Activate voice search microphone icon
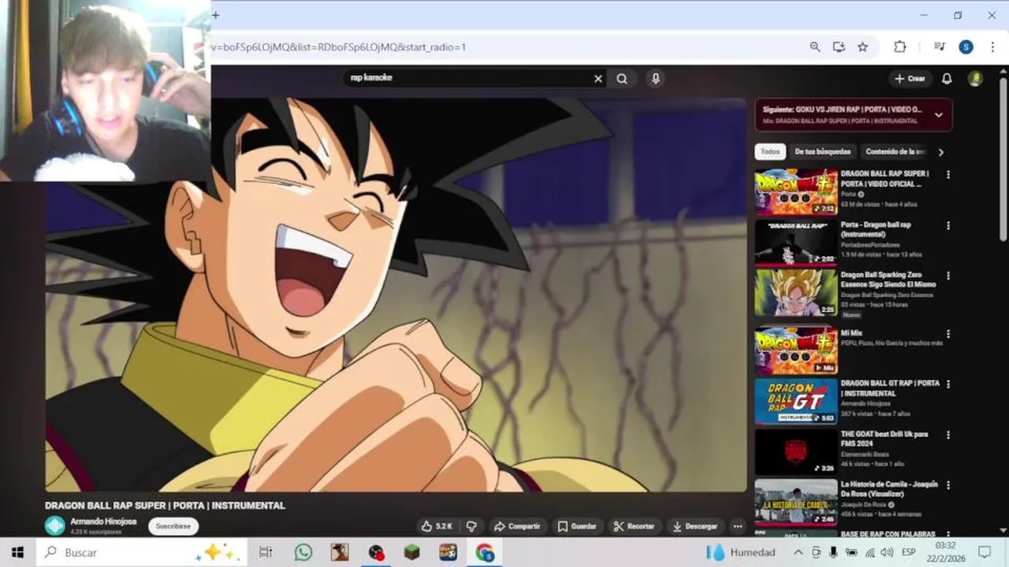The height and width of the screenshot is (567, 1009). tap(655, 79)
